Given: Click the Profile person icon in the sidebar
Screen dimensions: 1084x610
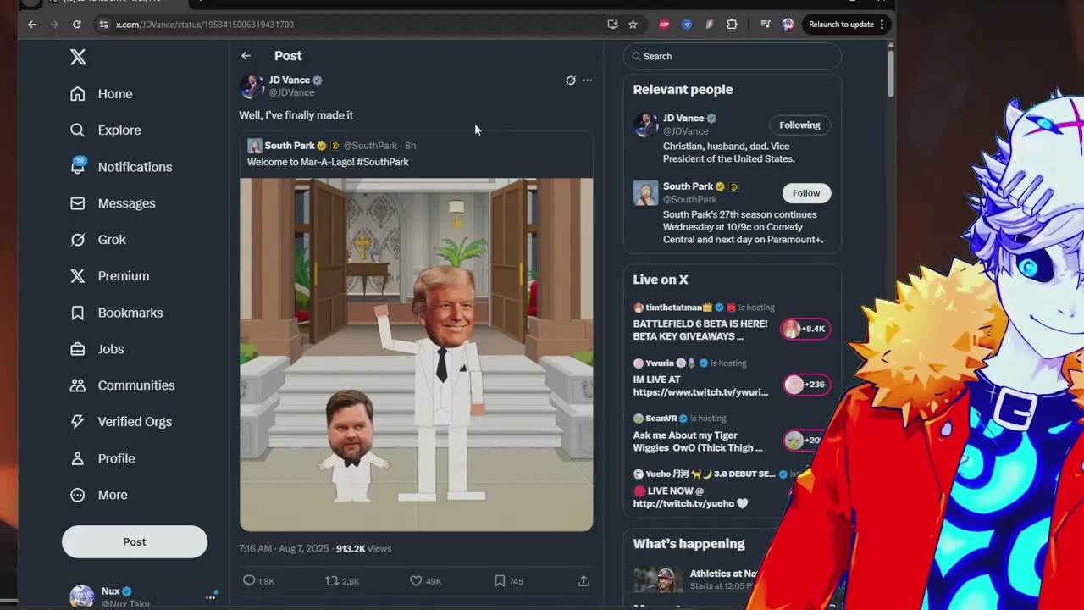Looking at the screenshot, I should (x=78, y=458).
